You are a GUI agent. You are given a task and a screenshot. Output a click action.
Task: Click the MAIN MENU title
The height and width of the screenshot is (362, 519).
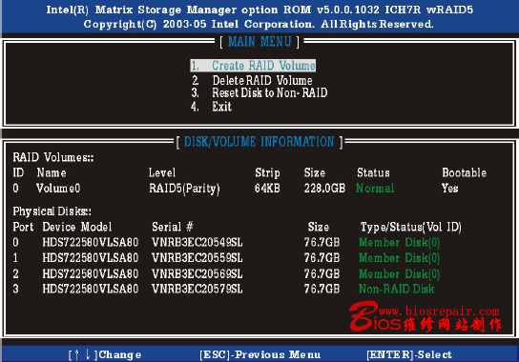(x=259, y=42)
